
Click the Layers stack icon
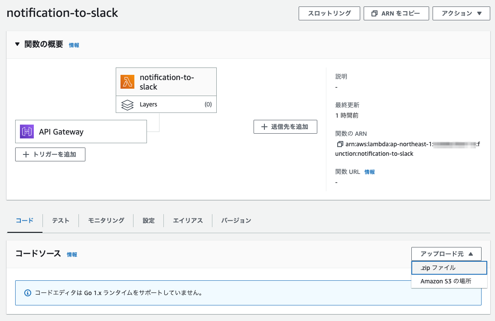tap(127, 105)
